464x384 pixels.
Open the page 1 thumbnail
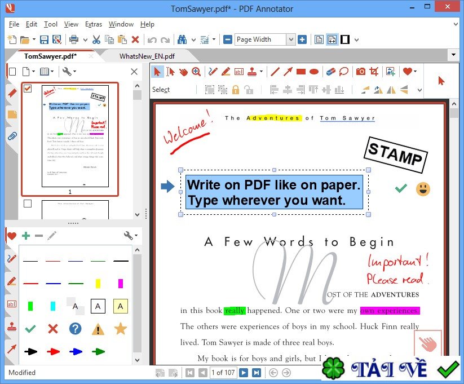pyautogui.click(x=75, y=136)
